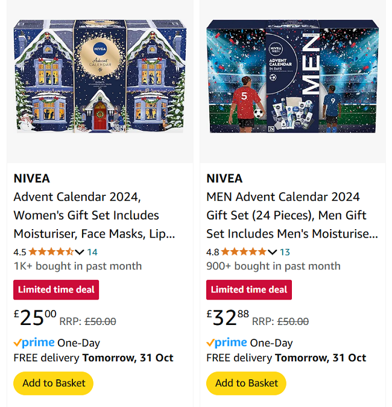
Task: Click NIVEA brand name above MEN calendar
Action: pos(224,178)
